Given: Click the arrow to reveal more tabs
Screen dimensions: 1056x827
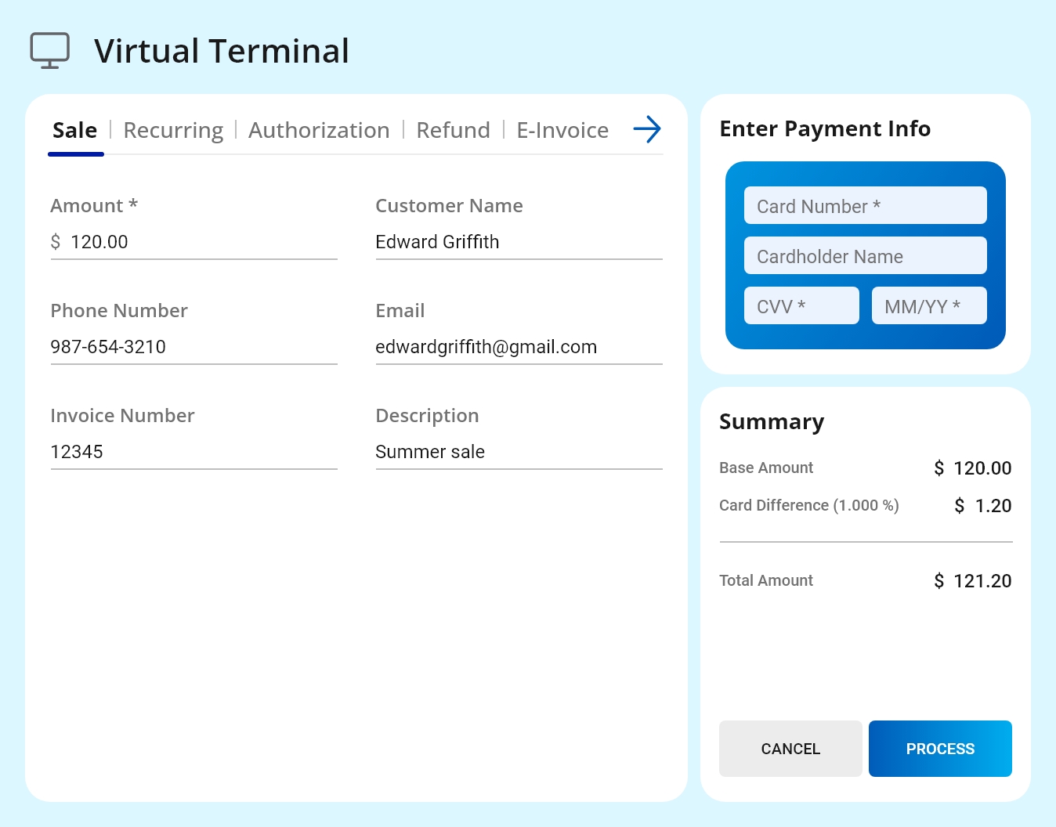Looking at the screenshot, I should click(x=646, y=129).
